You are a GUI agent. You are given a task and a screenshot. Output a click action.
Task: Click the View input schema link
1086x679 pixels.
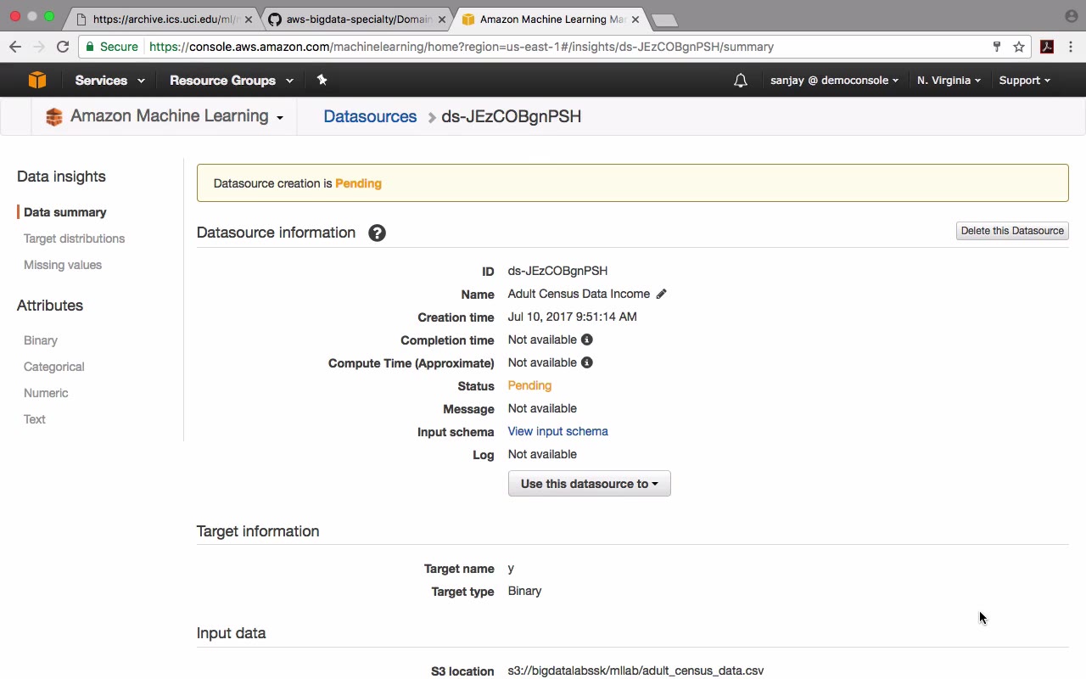click(557, 431)
